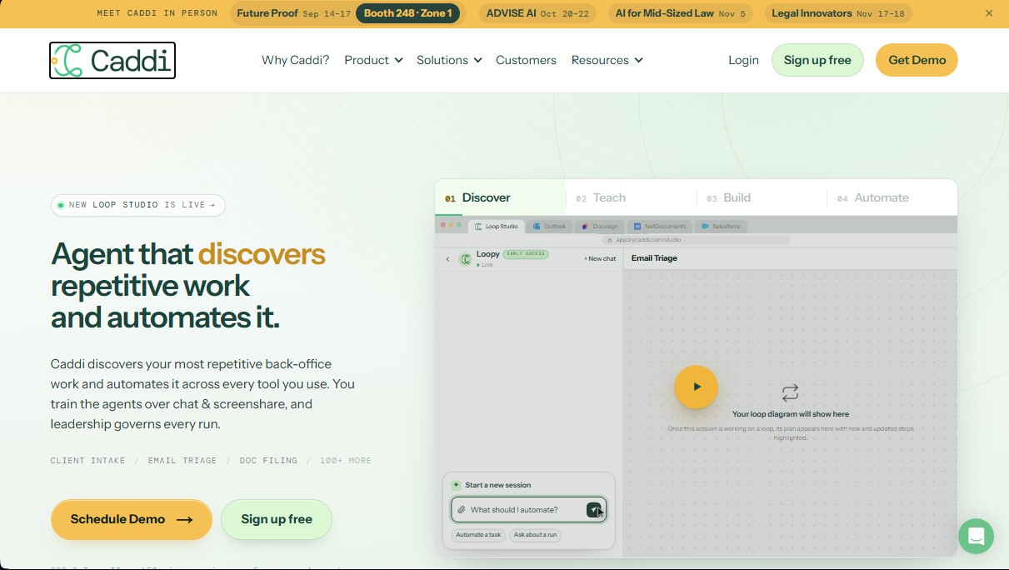1009x570 pixels.
Task: Click the DOC FILING tag text
Action: pyautogui.click(x=268, y=461)
